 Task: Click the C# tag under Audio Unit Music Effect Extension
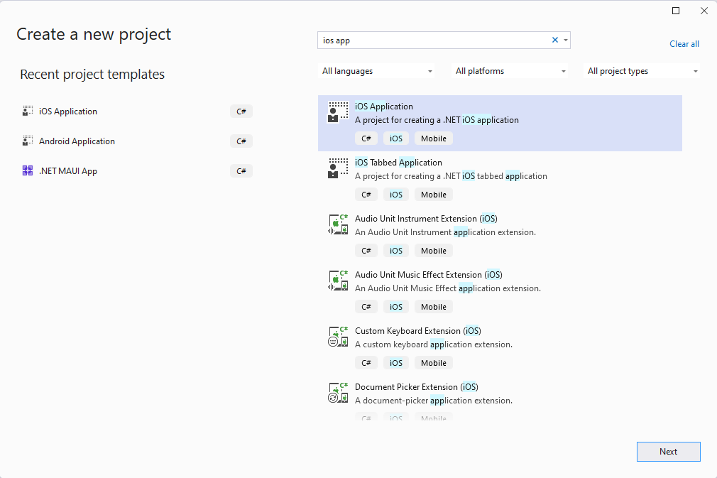(366, 307)
